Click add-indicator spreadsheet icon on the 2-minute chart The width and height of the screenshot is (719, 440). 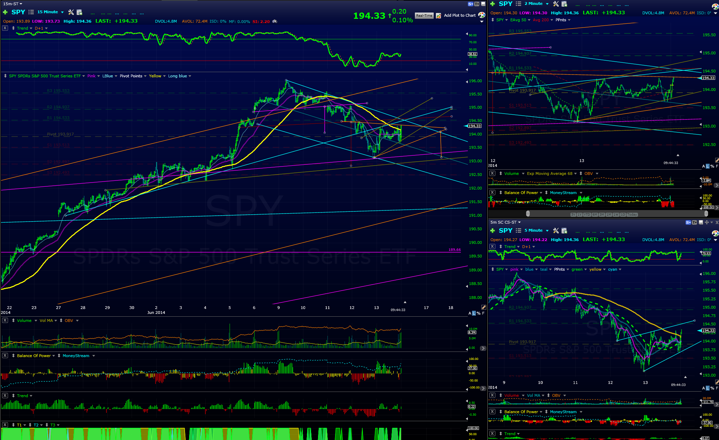click(564, 4)
